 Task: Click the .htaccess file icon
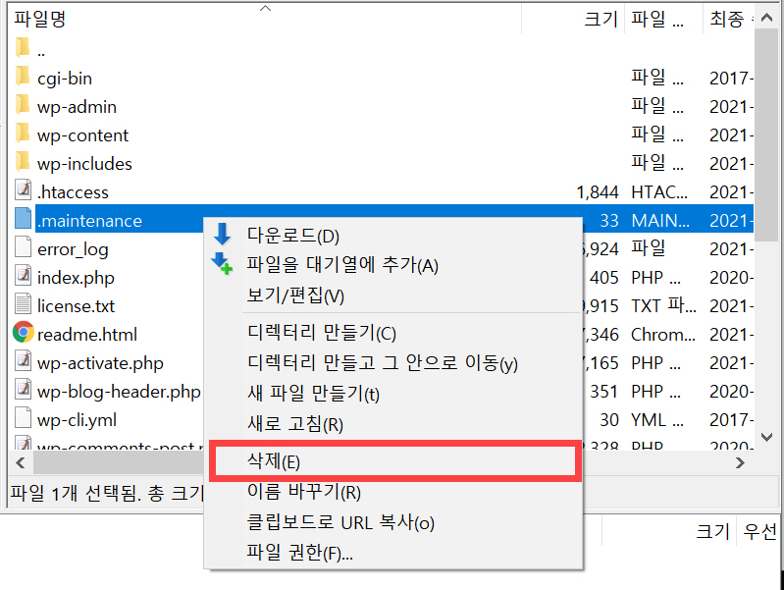tap(23, 189)
